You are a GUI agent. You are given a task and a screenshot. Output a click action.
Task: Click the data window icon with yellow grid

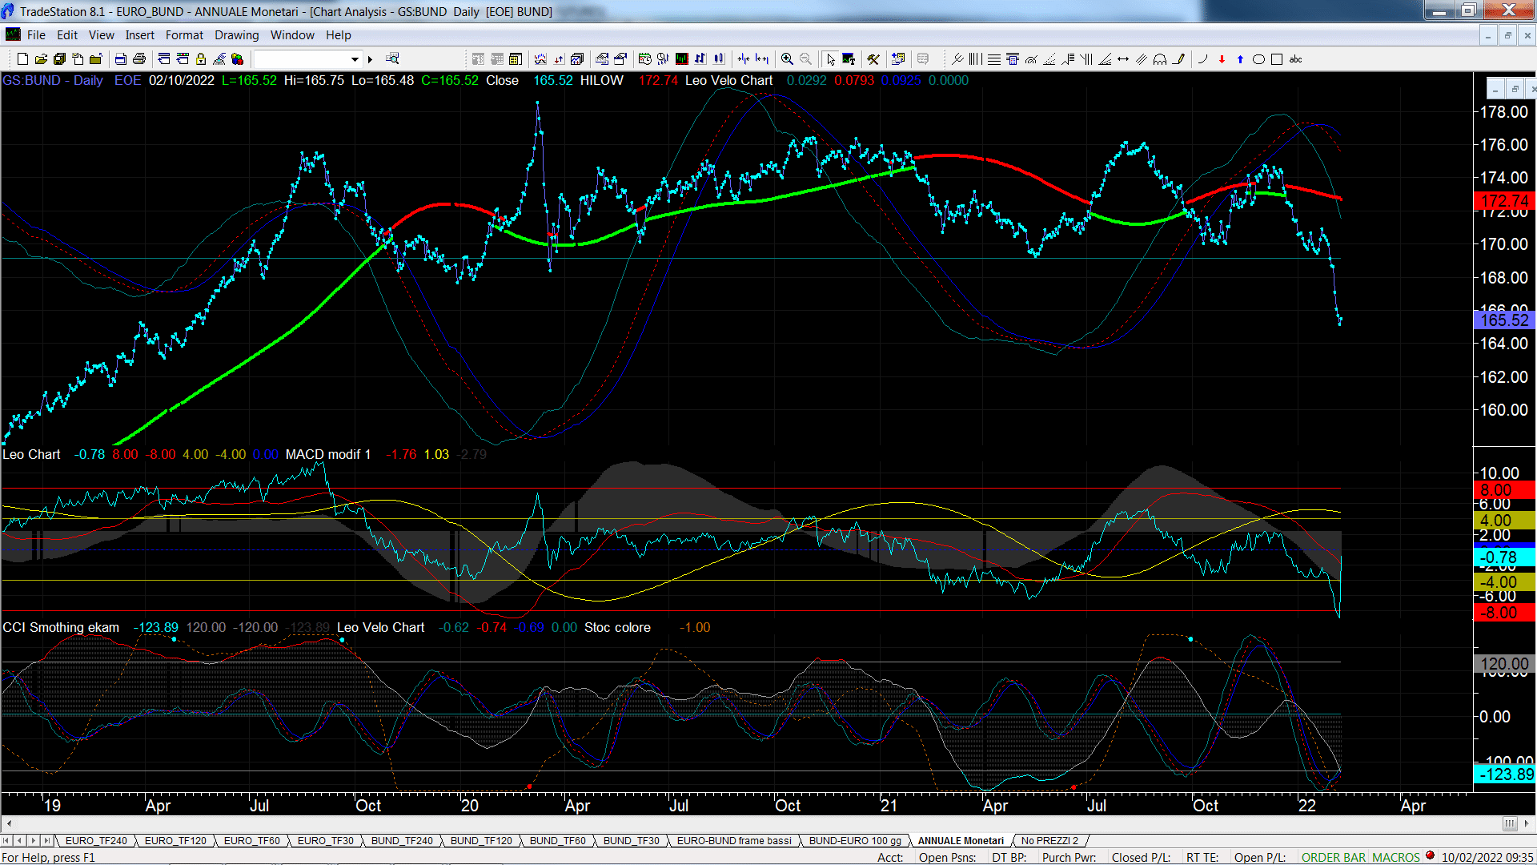[x=515, y=59]
